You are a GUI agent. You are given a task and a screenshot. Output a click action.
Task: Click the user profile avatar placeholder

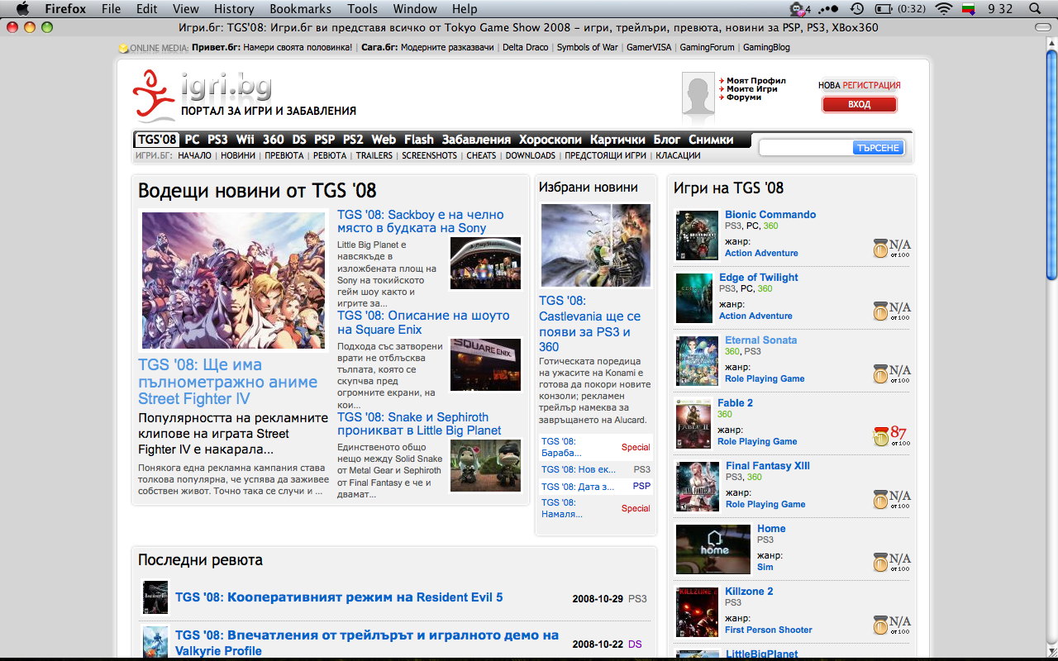698,93
